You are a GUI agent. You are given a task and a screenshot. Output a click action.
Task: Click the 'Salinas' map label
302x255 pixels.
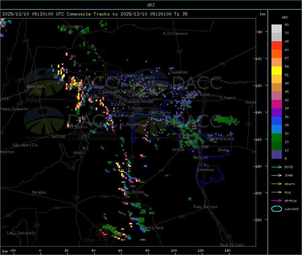tap(58, 136)
